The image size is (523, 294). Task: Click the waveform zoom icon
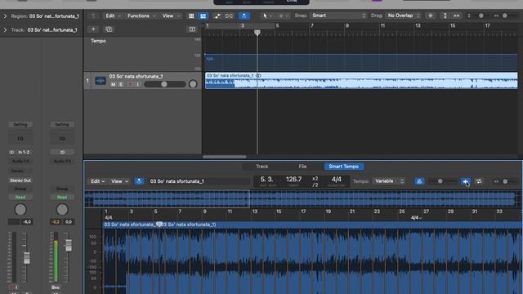click(x=431, y=16)
